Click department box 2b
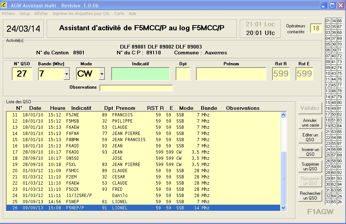The width and height of the screenshot is (346, 224). tap(340, 202)
